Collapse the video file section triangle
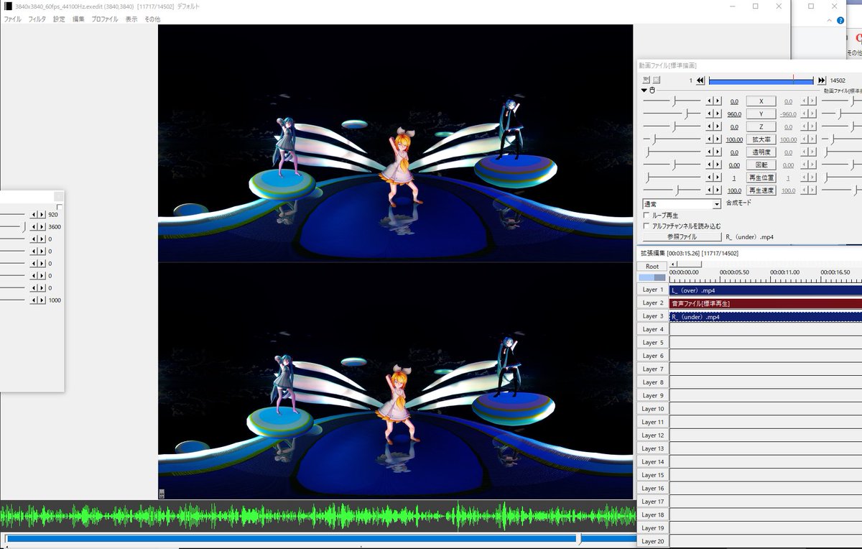The height and width of the screenshot is (549, 862). click(x=644, y=91)
